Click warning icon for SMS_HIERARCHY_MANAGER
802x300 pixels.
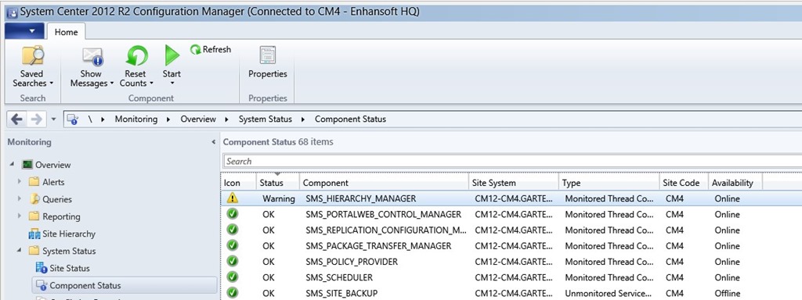tap(233, 198)
